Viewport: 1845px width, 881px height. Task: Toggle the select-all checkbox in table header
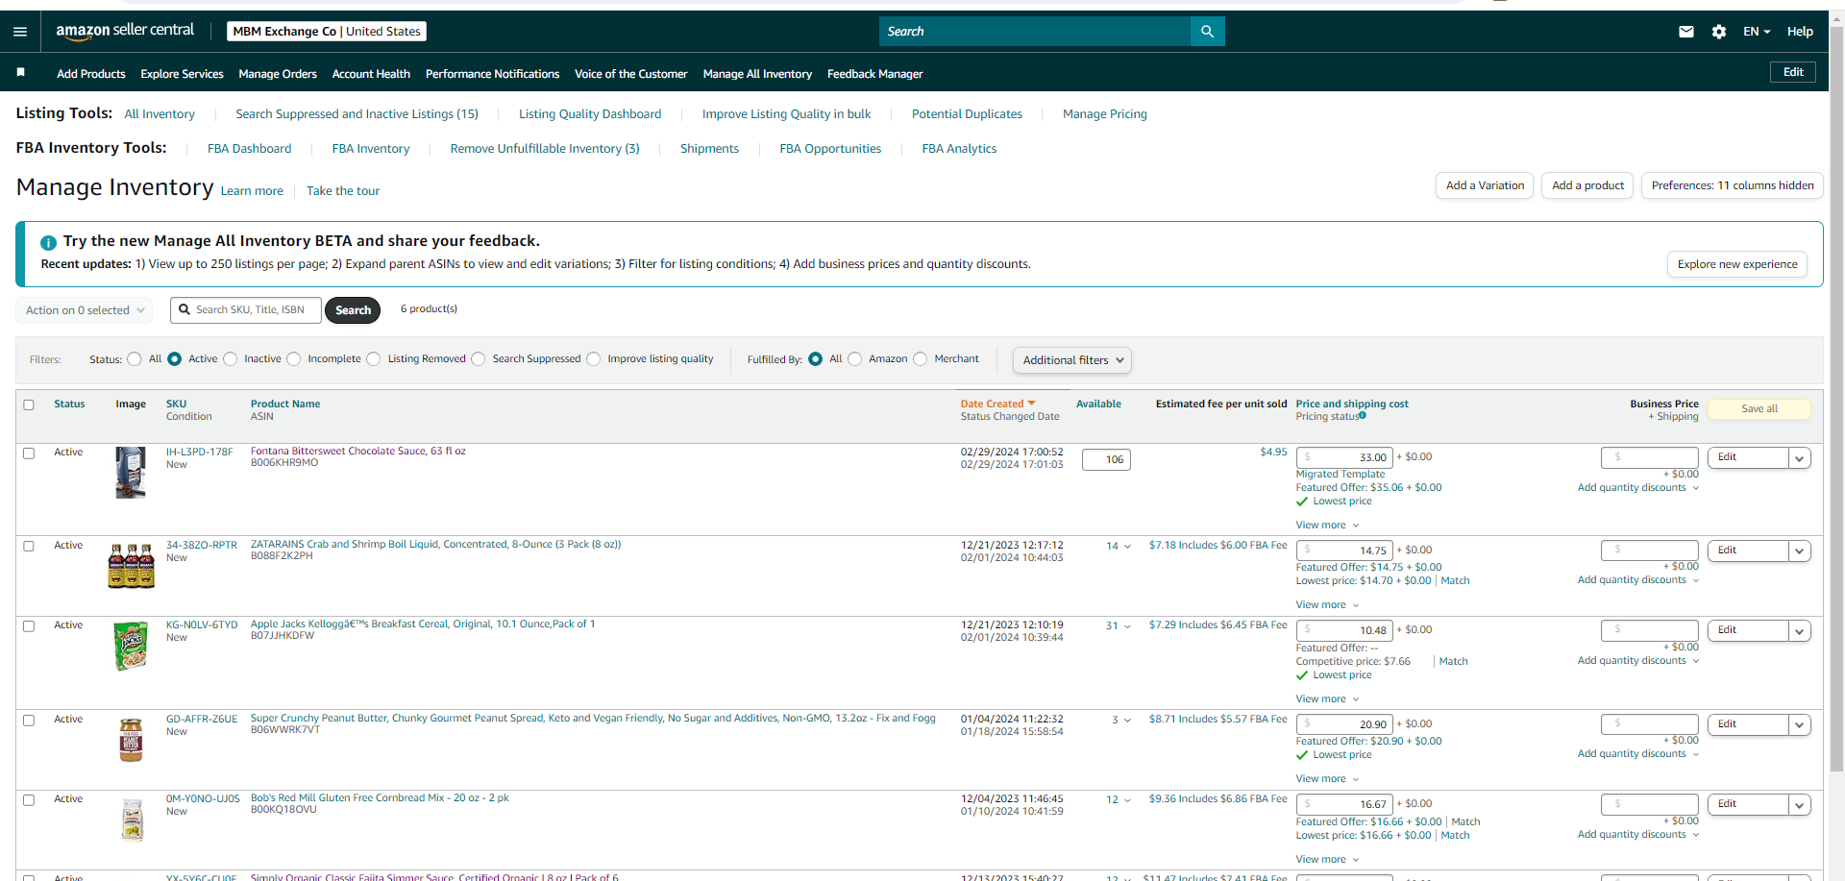(x=29, y=404)
